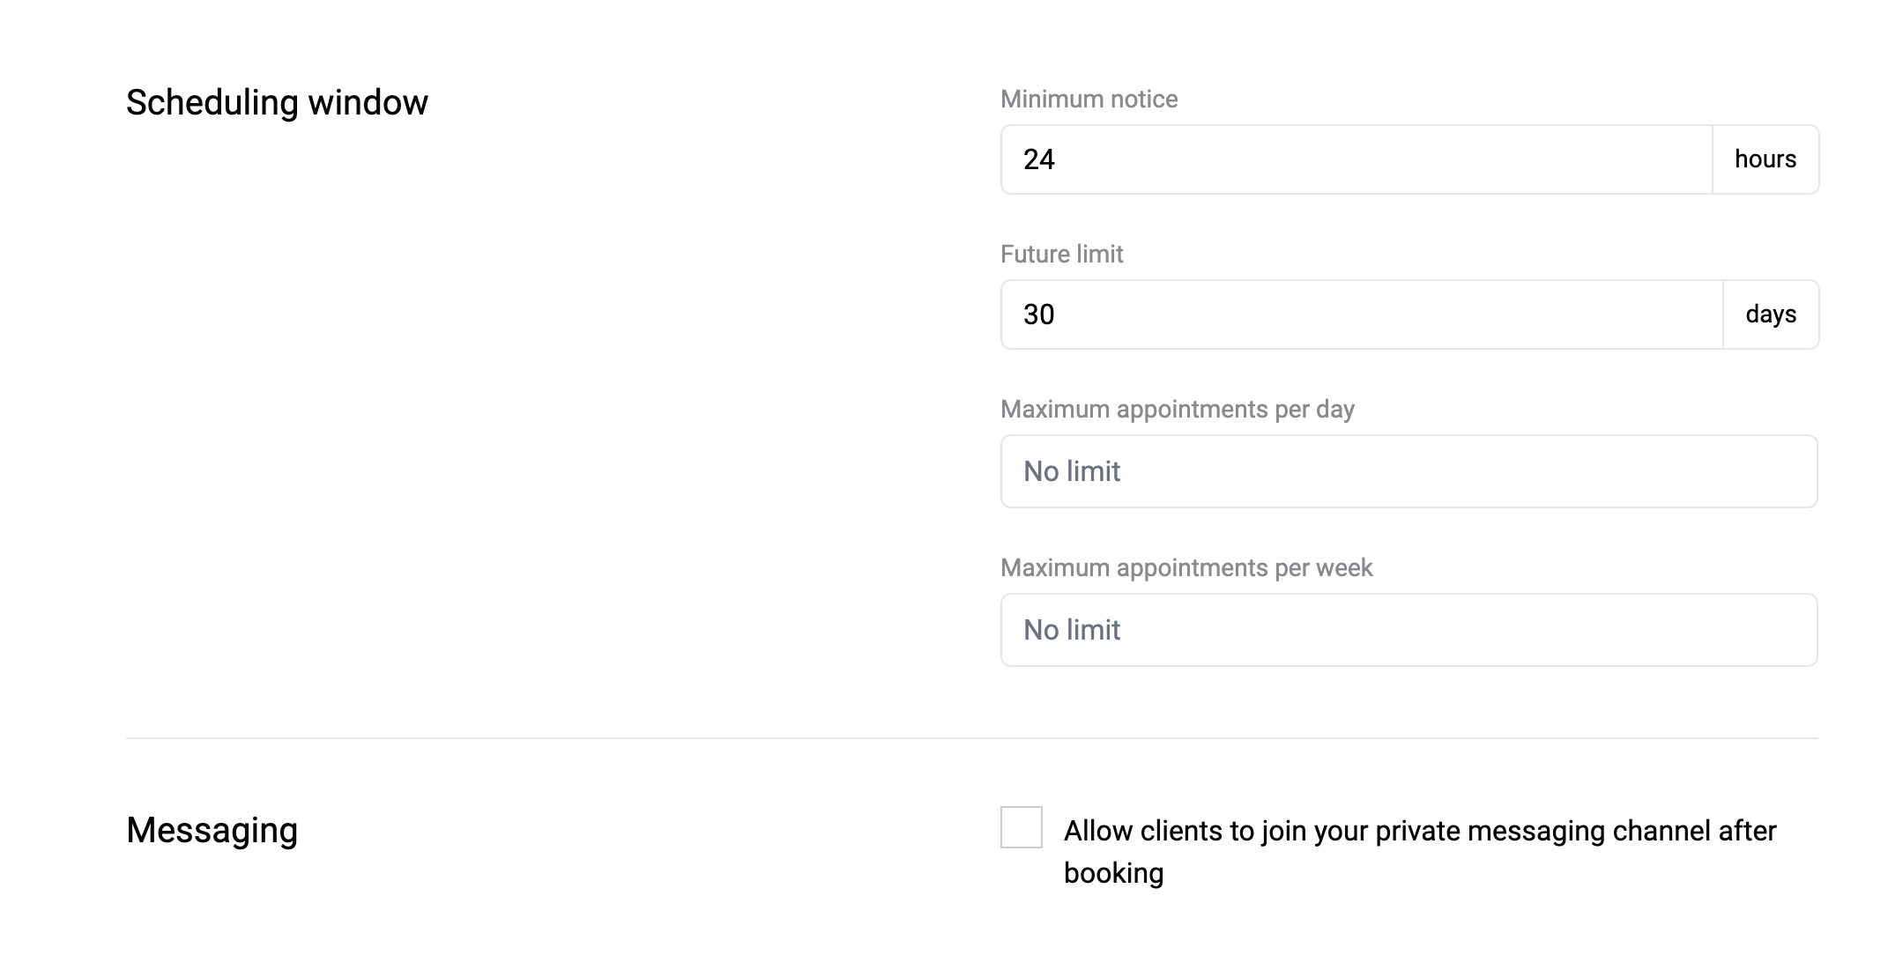Click the number 30 in Future limit

(x=1038, y=315)
